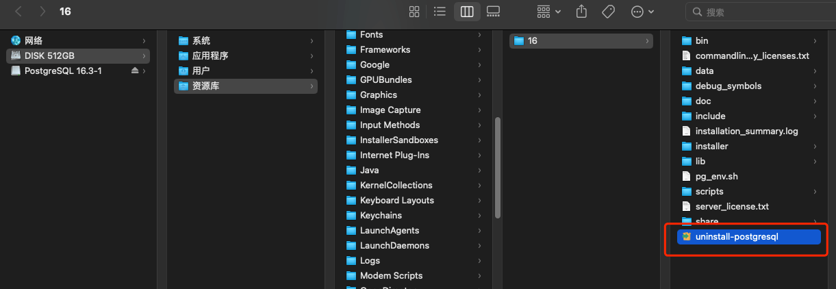Click the Share toolbar icon
836x289 pixels.
point(582,12)
